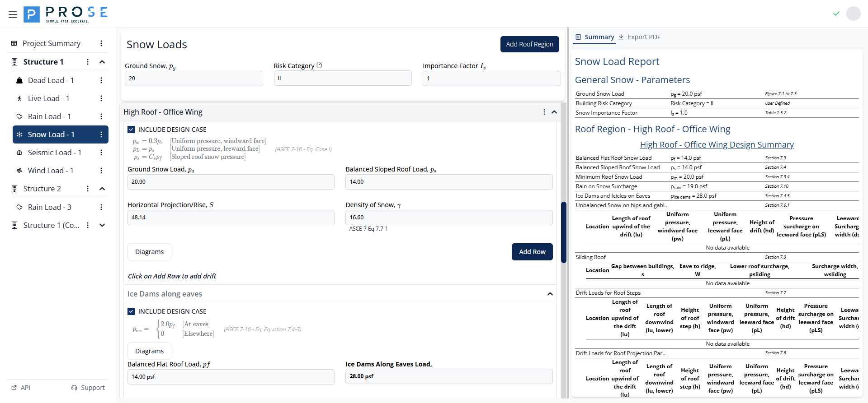This screenshot has width=868, height=403.
Task: Open Dead Load - 1 options menu
Action: 101,80
